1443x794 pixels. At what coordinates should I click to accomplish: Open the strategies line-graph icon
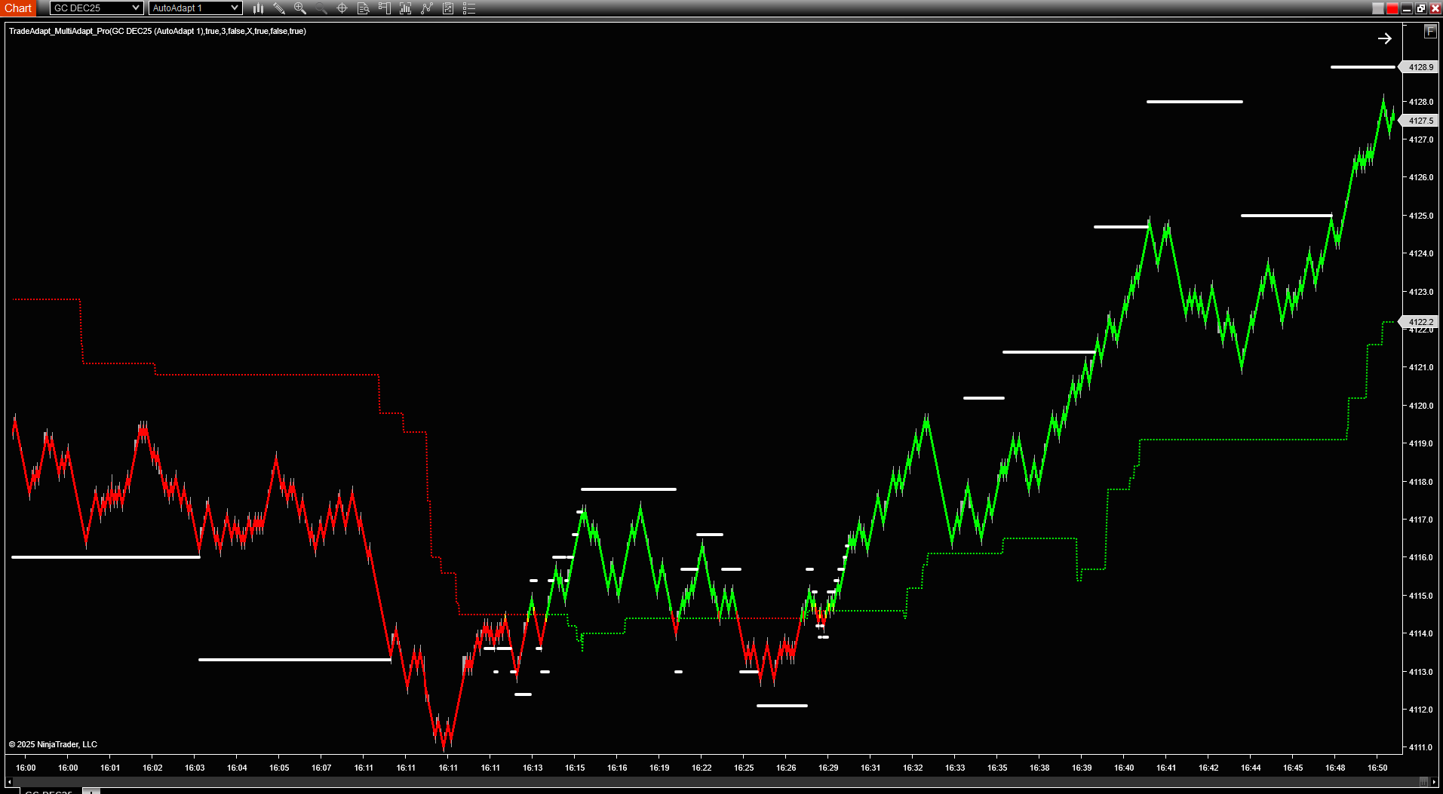pyautogui.click(x=426, y=8)
